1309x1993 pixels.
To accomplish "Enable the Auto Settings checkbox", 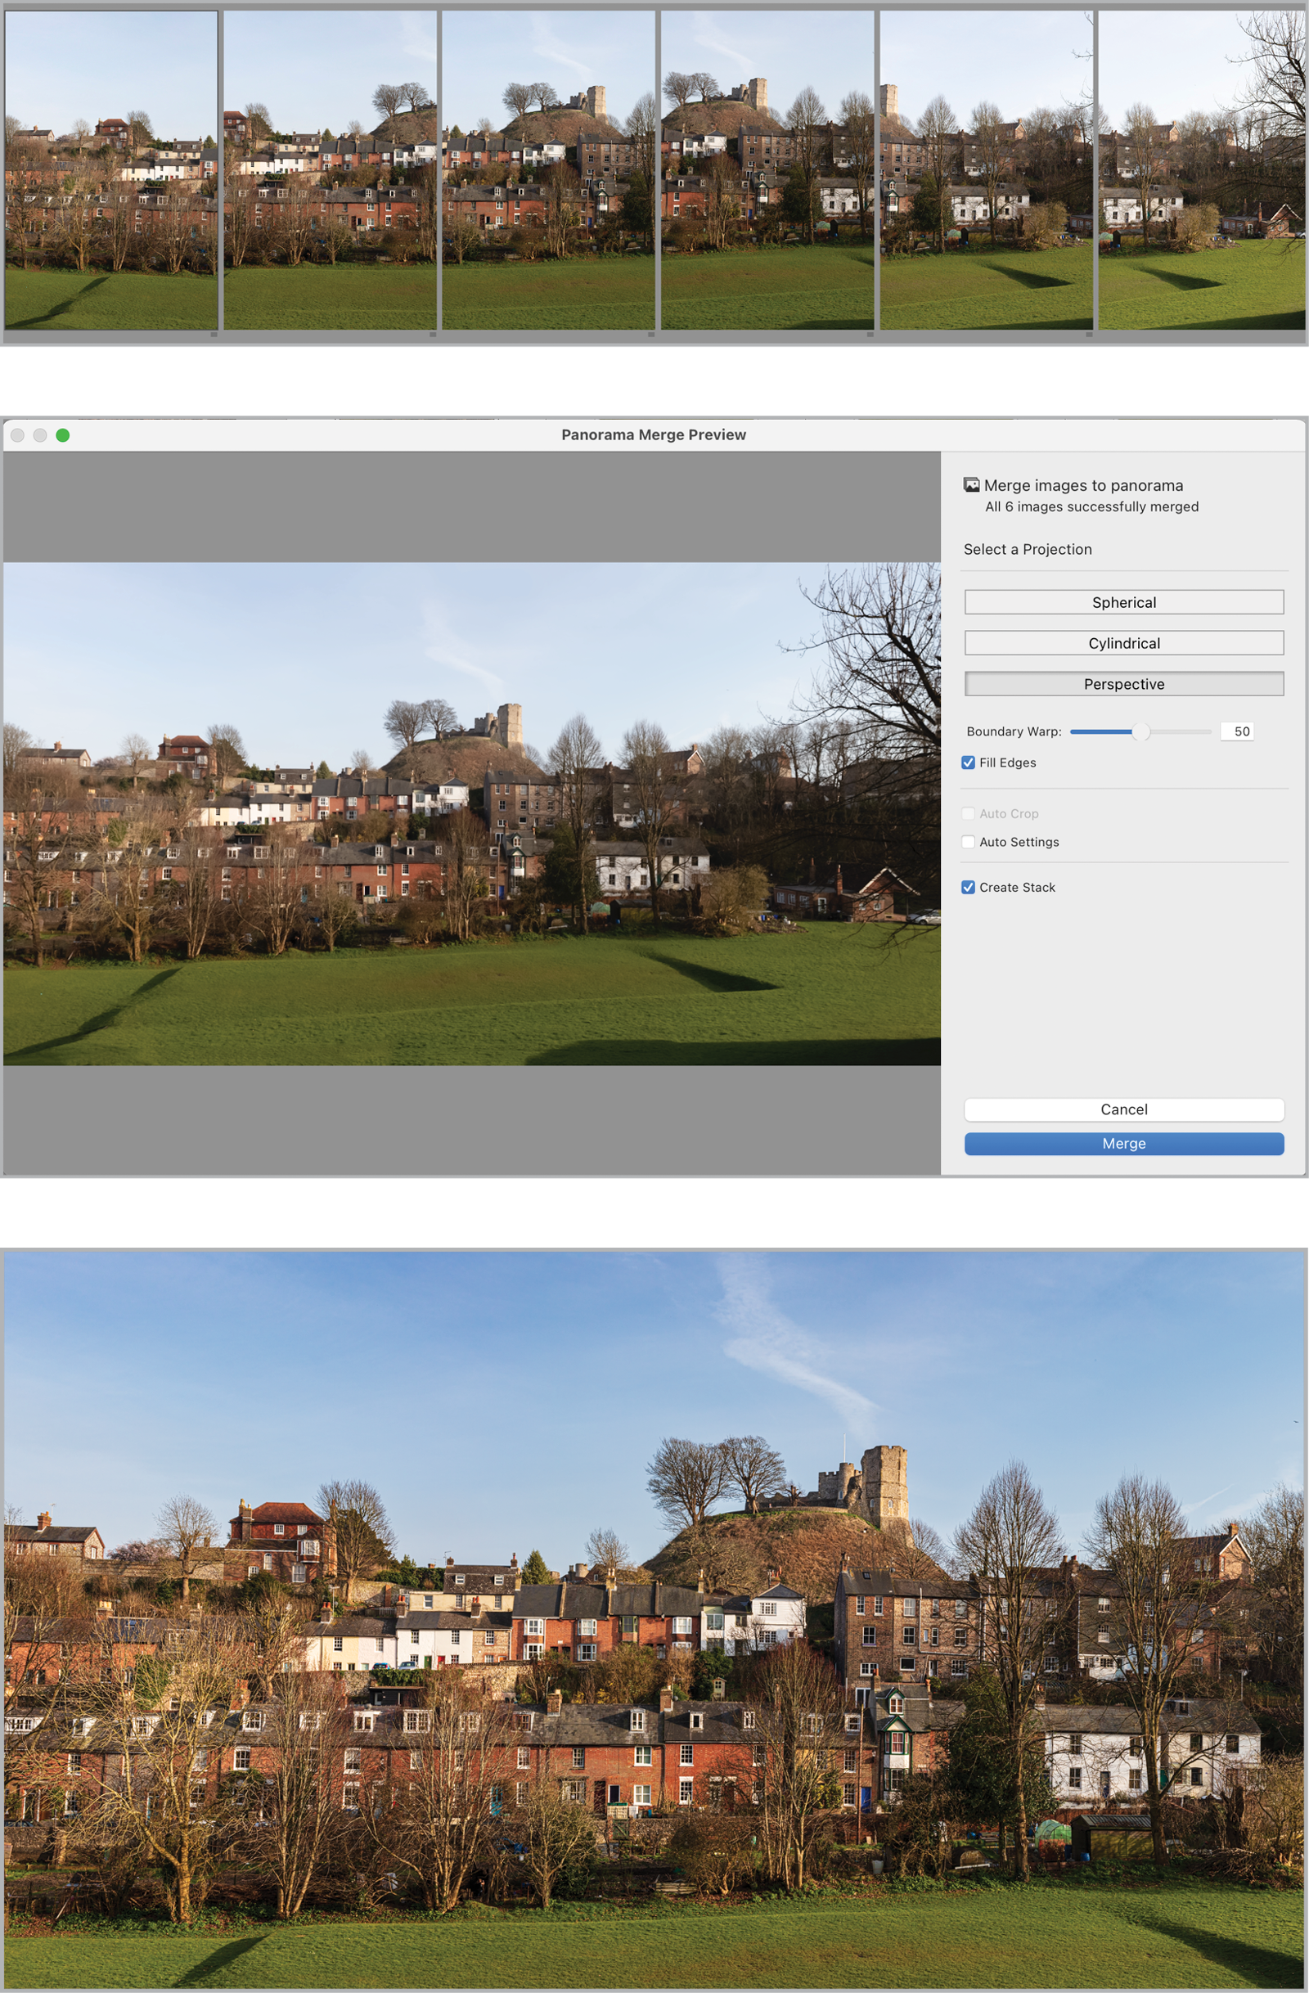I will click(968, 843).
